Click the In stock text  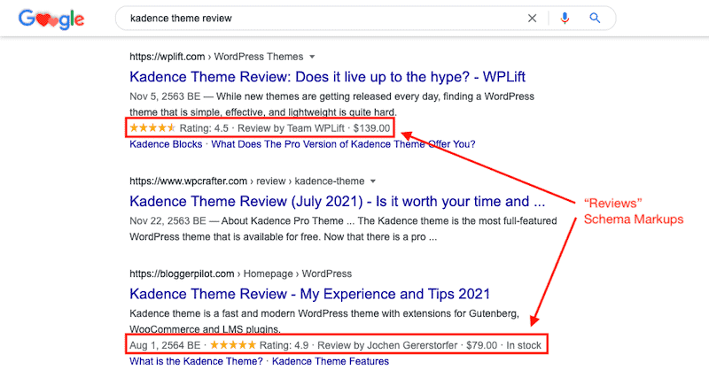[x=524, y=345]
